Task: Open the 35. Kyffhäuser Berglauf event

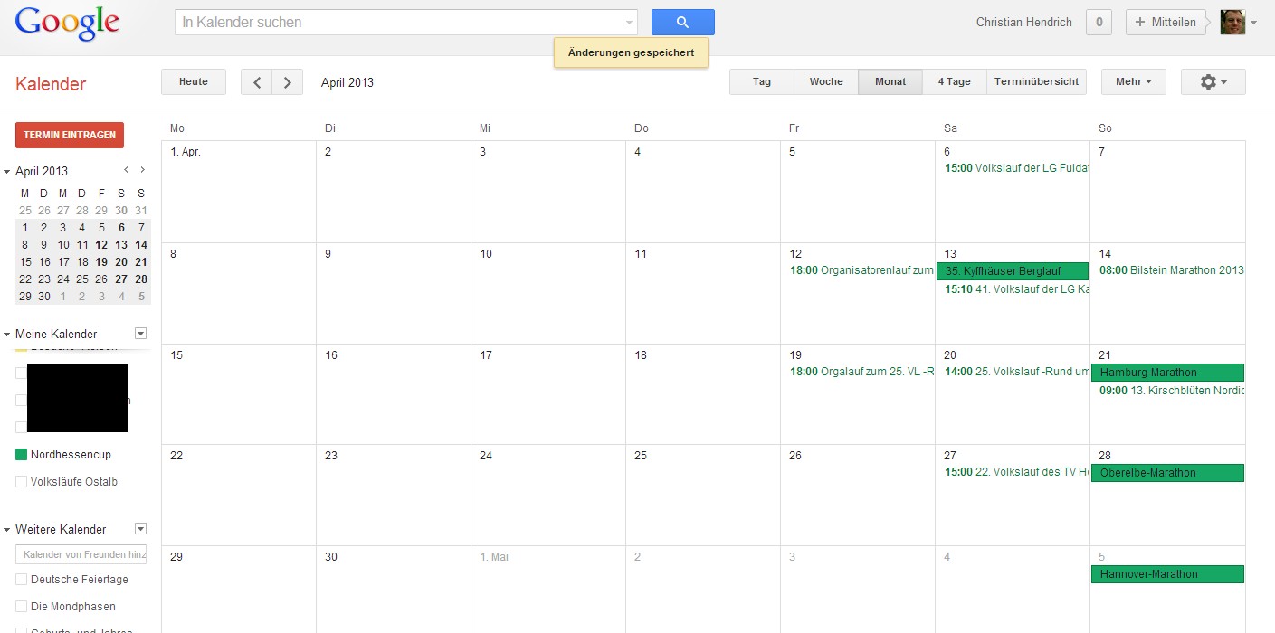Action: tap(1012, 271)
